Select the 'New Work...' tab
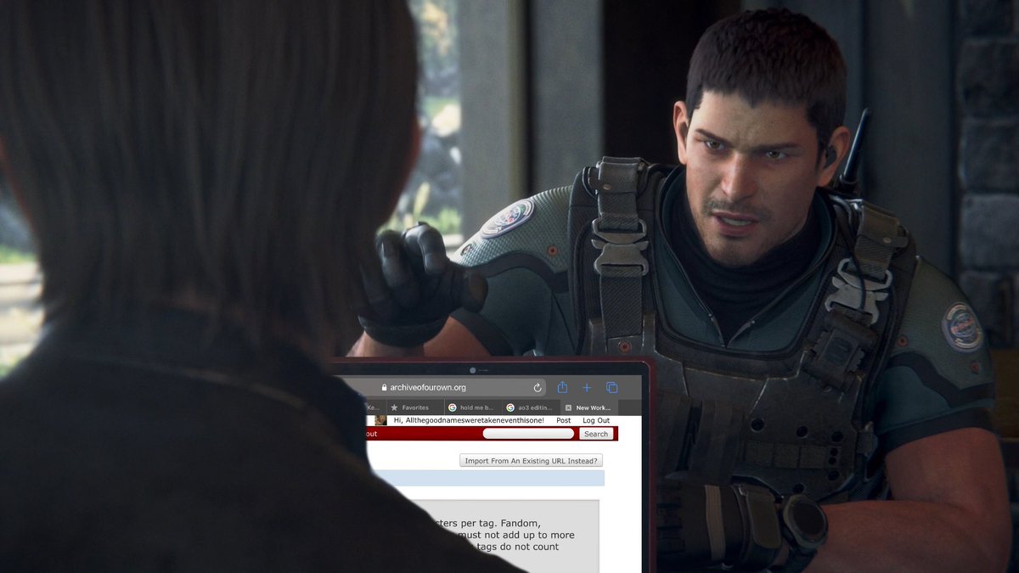Viewport: 1019px width, 573px height. pyautogui.click(x=589, y=407)
